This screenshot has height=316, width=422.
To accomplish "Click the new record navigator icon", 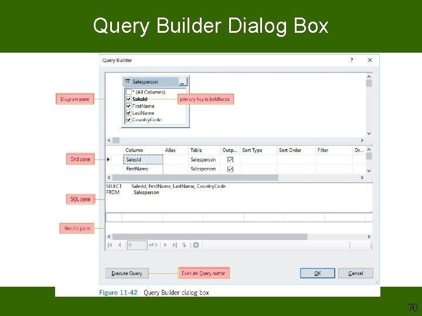I will pyautogui.click(x=185, y=245).
